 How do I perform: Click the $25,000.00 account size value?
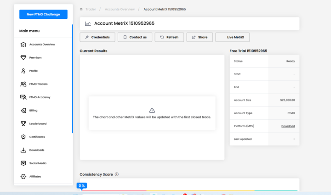(x=287, y=100)
